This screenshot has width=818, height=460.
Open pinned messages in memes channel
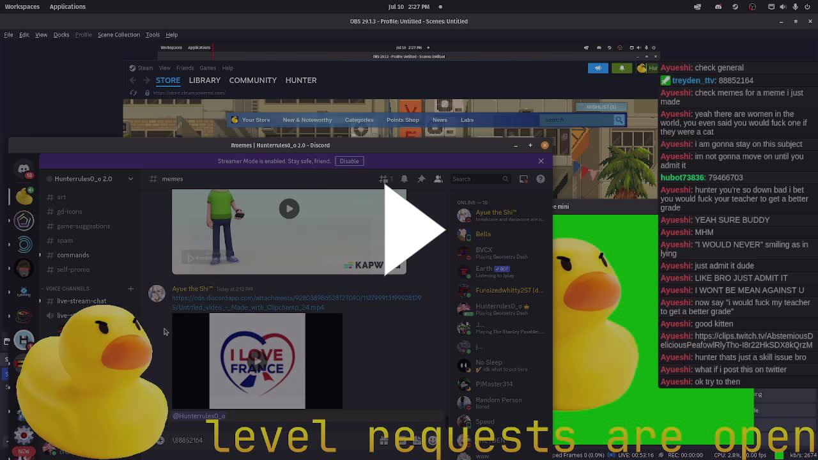click(421, 179)
